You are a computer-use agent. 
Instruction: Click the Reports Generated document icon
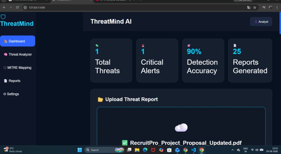click(x=235, y=45)
